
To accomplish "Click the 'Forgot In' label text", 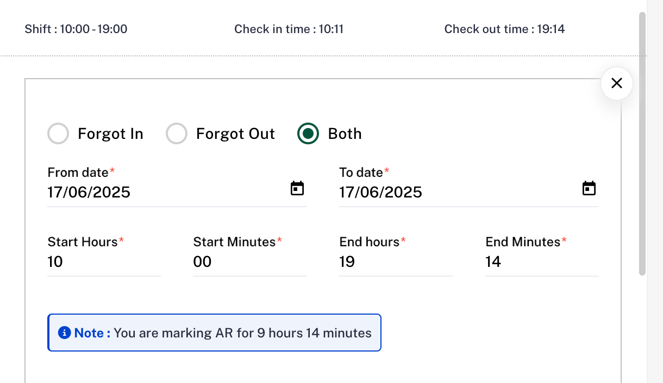I will click(x=110, y=134).
